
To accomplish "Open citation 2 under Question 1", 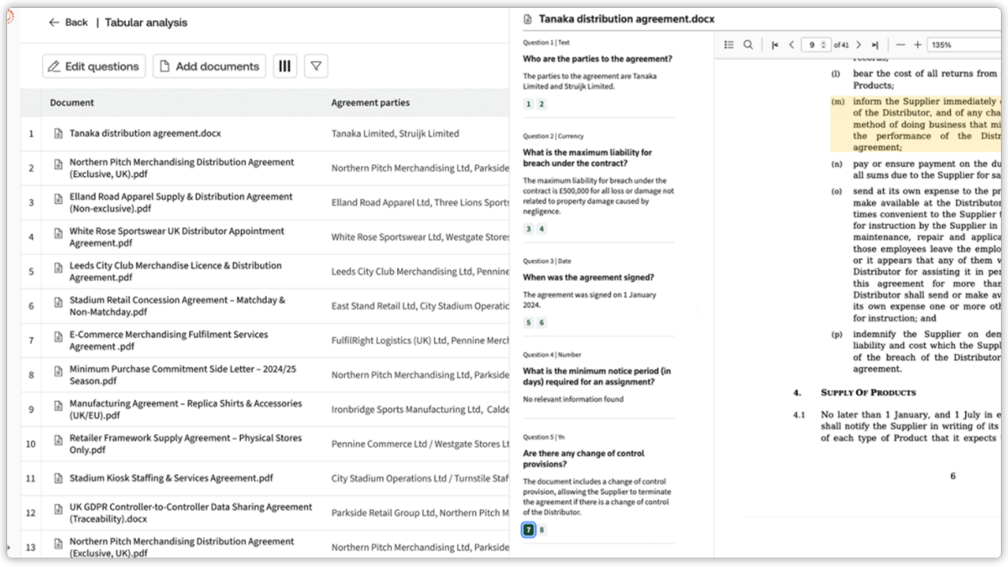I will click(x=542, y=104).
